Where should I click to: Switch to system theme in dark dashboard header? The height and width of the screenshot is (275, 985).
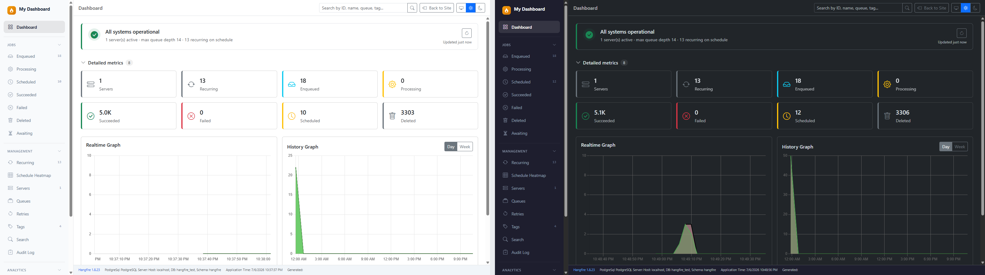[956, 8]
